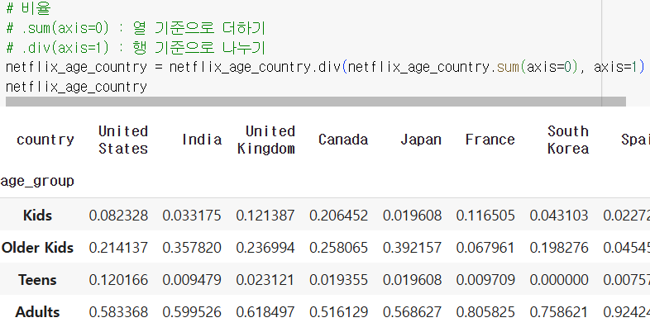Viewport: 650px width, 332px height.
Task: Click the cell value 0.258065
Action: pos(339,248)
